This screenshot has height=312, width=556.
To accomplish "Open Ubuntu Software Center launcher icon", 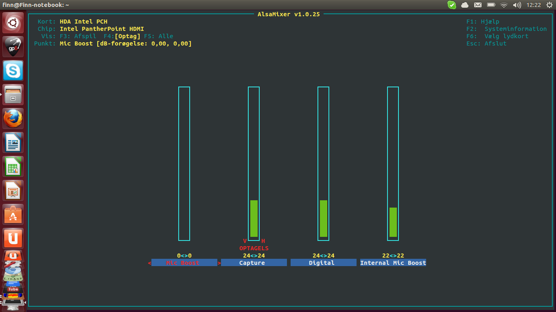I will 13,214.
